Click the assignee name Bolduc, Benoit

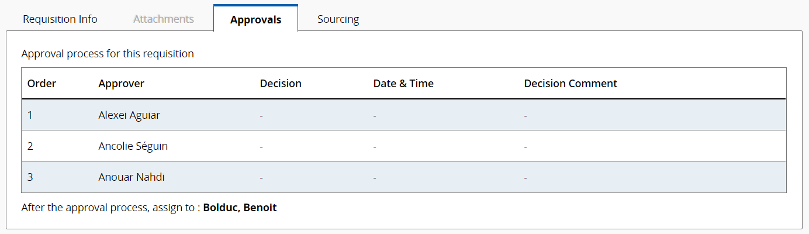(x=240, y=208)
